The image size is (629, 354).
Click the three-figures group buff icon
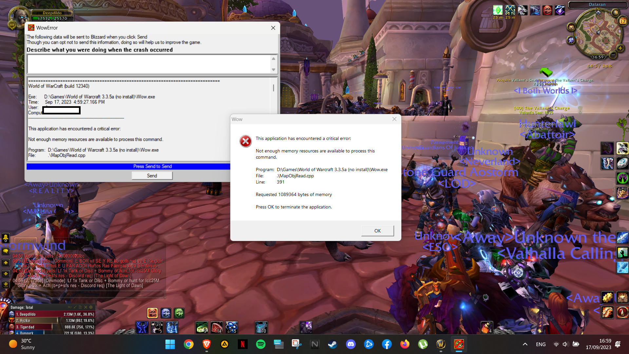click(510, 10)
